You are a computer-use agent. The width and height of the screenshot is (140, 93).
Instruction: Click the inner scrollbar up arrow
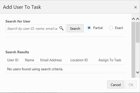(134, 19)
